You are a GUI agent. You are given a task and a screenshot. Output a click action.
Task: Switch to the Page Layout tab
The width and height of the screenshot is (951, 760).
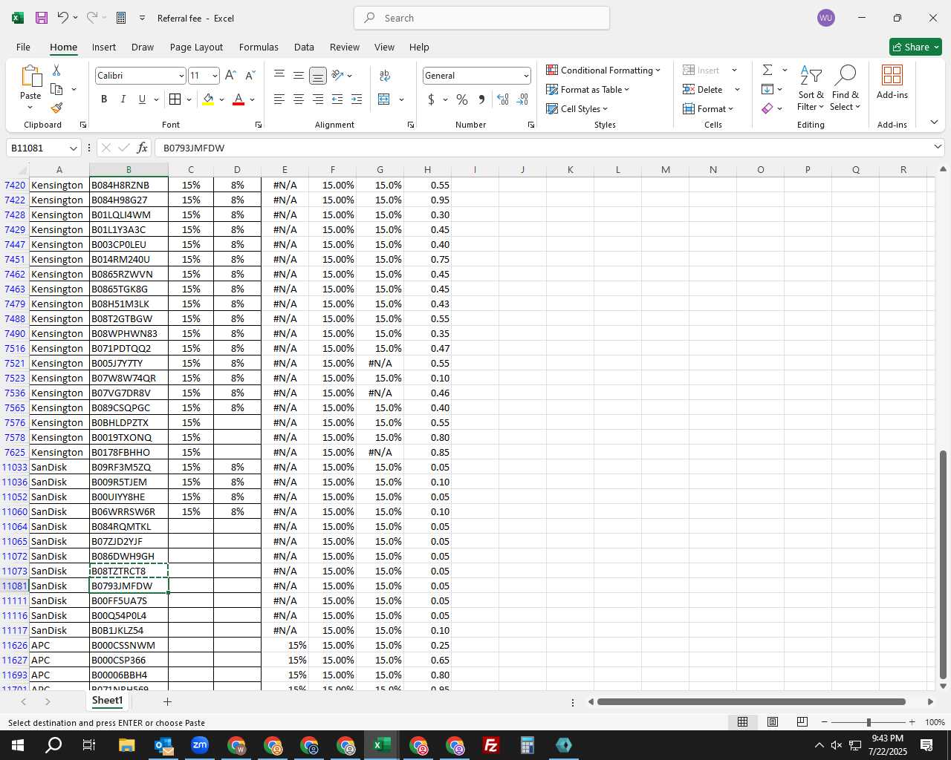pos(196,47)
